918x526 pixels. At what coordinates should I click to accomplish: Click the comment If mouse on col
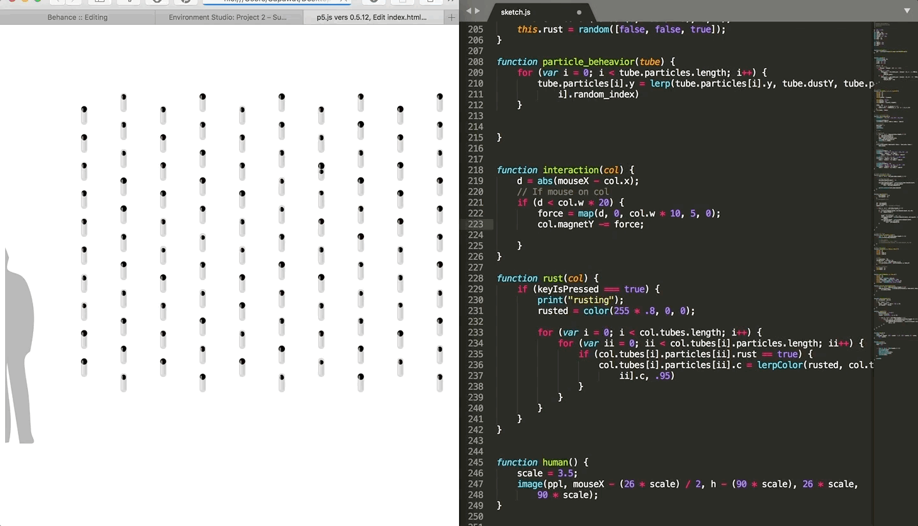pos(562,192)
